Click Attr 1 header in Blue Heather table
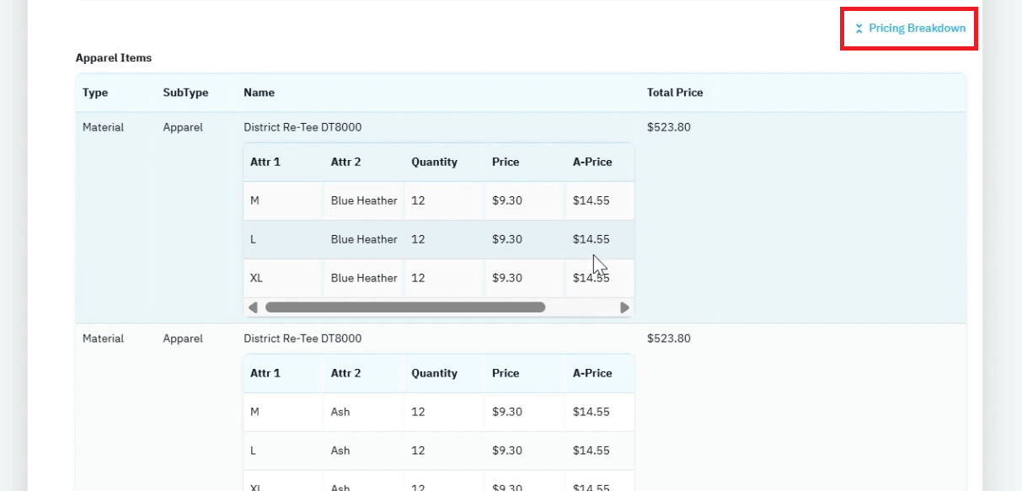The height and width of the screenshot is (491, 1022). tap(265, 162)
